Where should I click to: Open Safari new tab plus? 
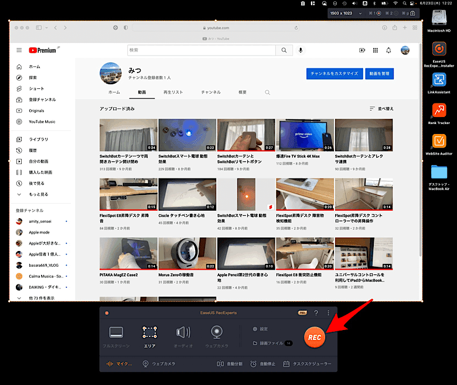pyautogui.click(x=404, y=27)
